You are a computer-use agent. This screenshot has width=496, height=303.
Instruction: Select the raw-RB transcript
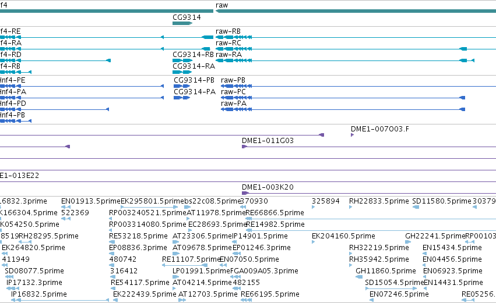356,37
